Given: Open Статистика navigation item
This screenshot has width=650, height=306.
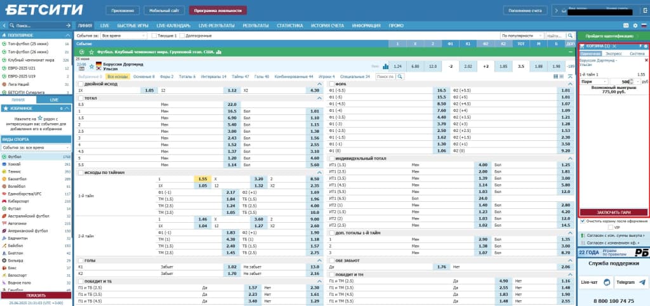Looking at the screenshot, I should pyautogui.click(x=289, y=25).
